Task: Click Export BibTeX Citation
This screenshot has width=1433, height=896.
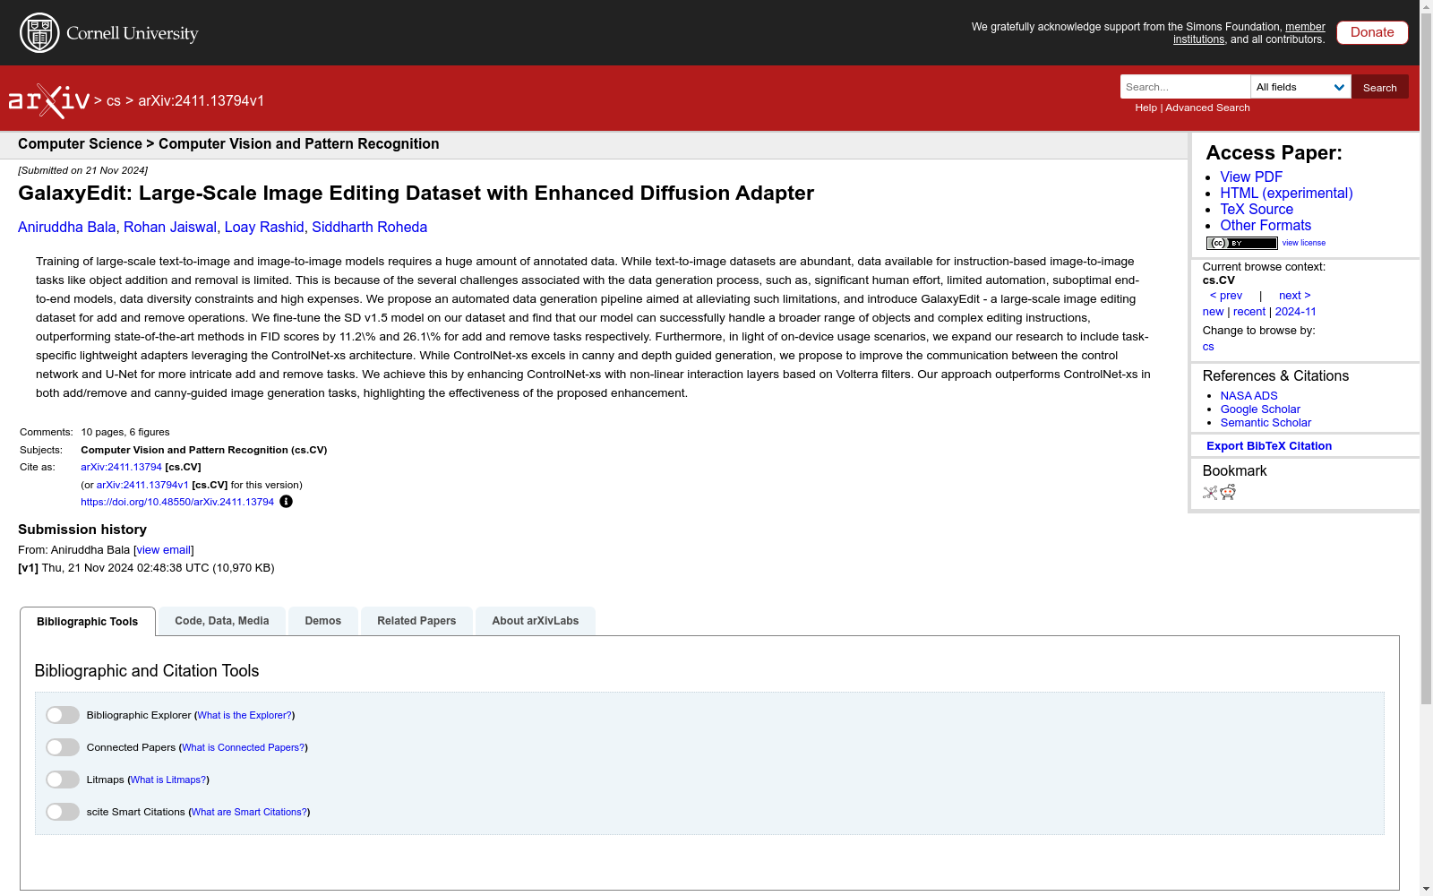Action: pos(1269,446)
